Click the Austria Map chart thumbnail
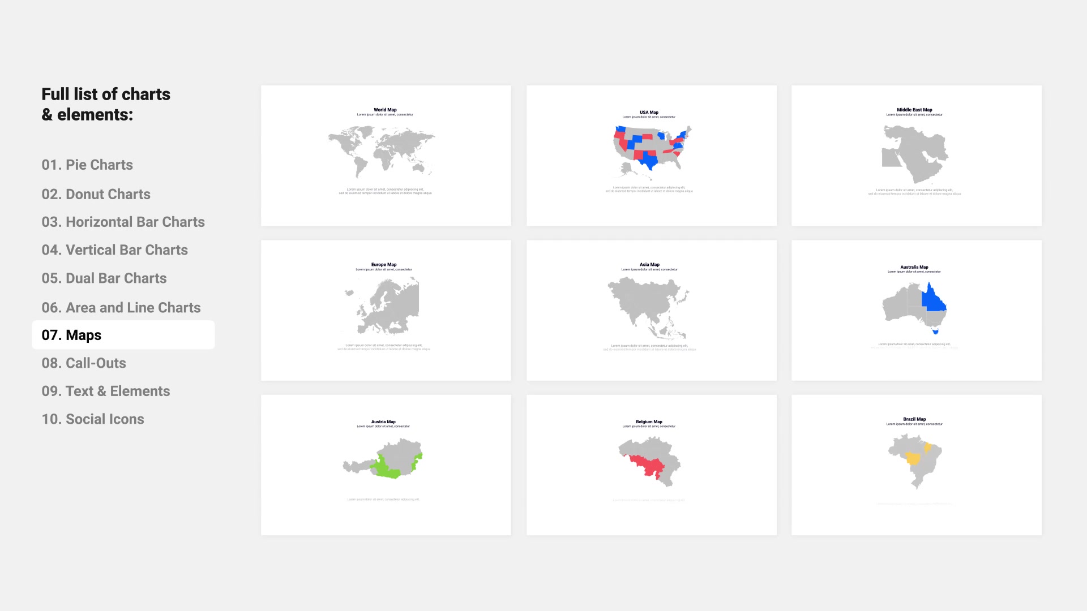Image resolution: width=1087 pixels, height=611 pixels. click(x=385, y=465)
